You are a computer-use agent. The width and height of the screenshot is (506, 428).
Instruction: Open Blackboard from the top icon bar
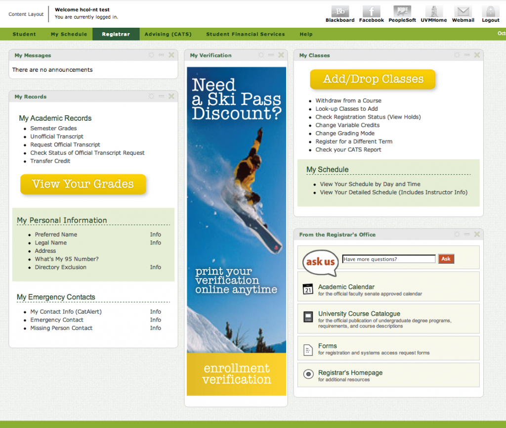pos(339,11)
